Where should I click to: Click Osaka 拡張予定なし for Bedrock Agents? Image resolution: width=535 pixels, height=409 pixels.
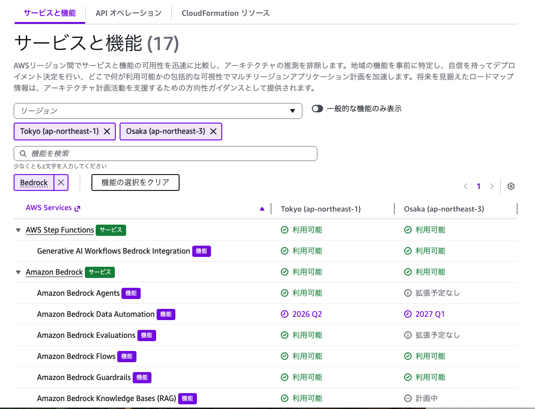coord(438,293)
